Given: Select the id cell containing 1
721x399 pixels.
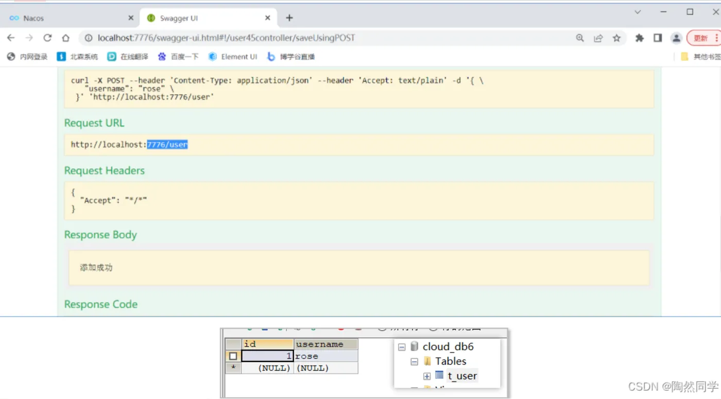Looking at the screenshot, I should point(267,356).
